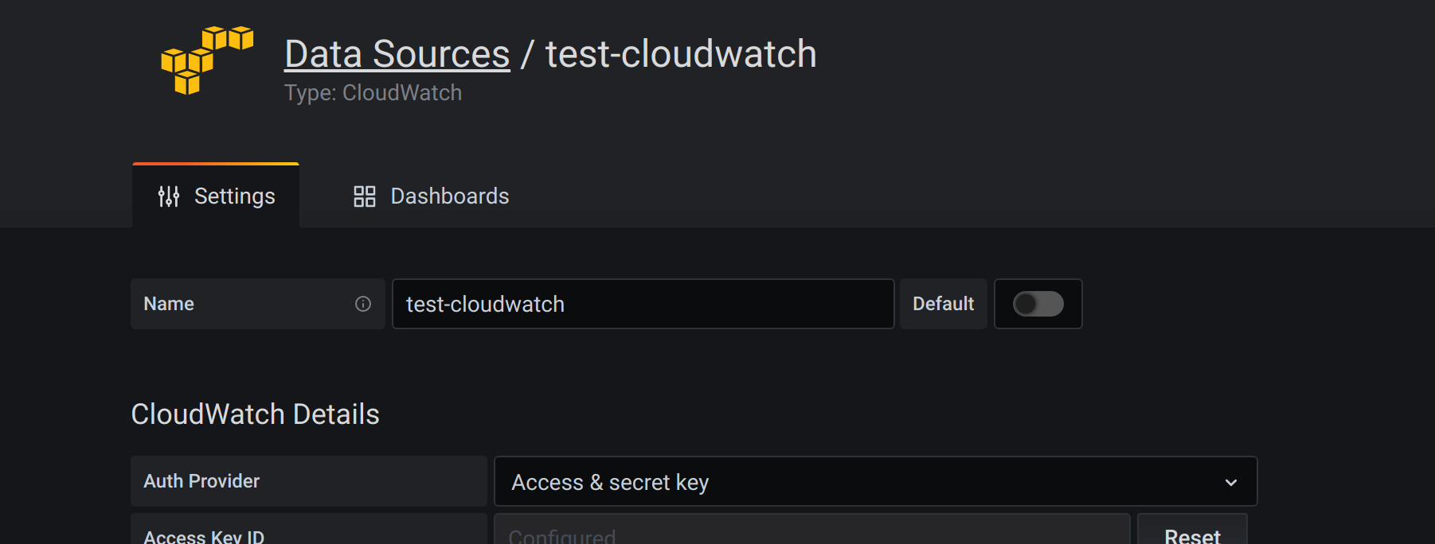Toggle the Default data source switch
Screen dimensions: 1435x544
point(1038,304)
